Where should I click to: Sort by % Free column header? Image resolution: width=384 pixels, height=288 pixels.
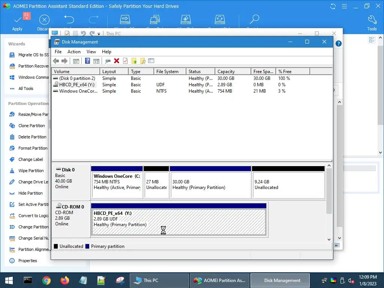pos(292,72)
